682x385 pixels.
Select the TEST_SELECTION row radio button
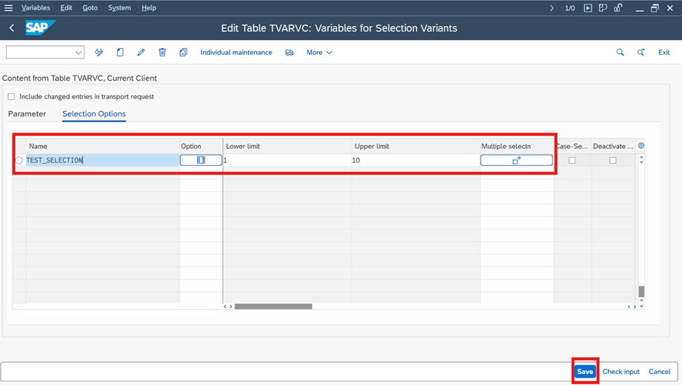click(x=19, y=160)
